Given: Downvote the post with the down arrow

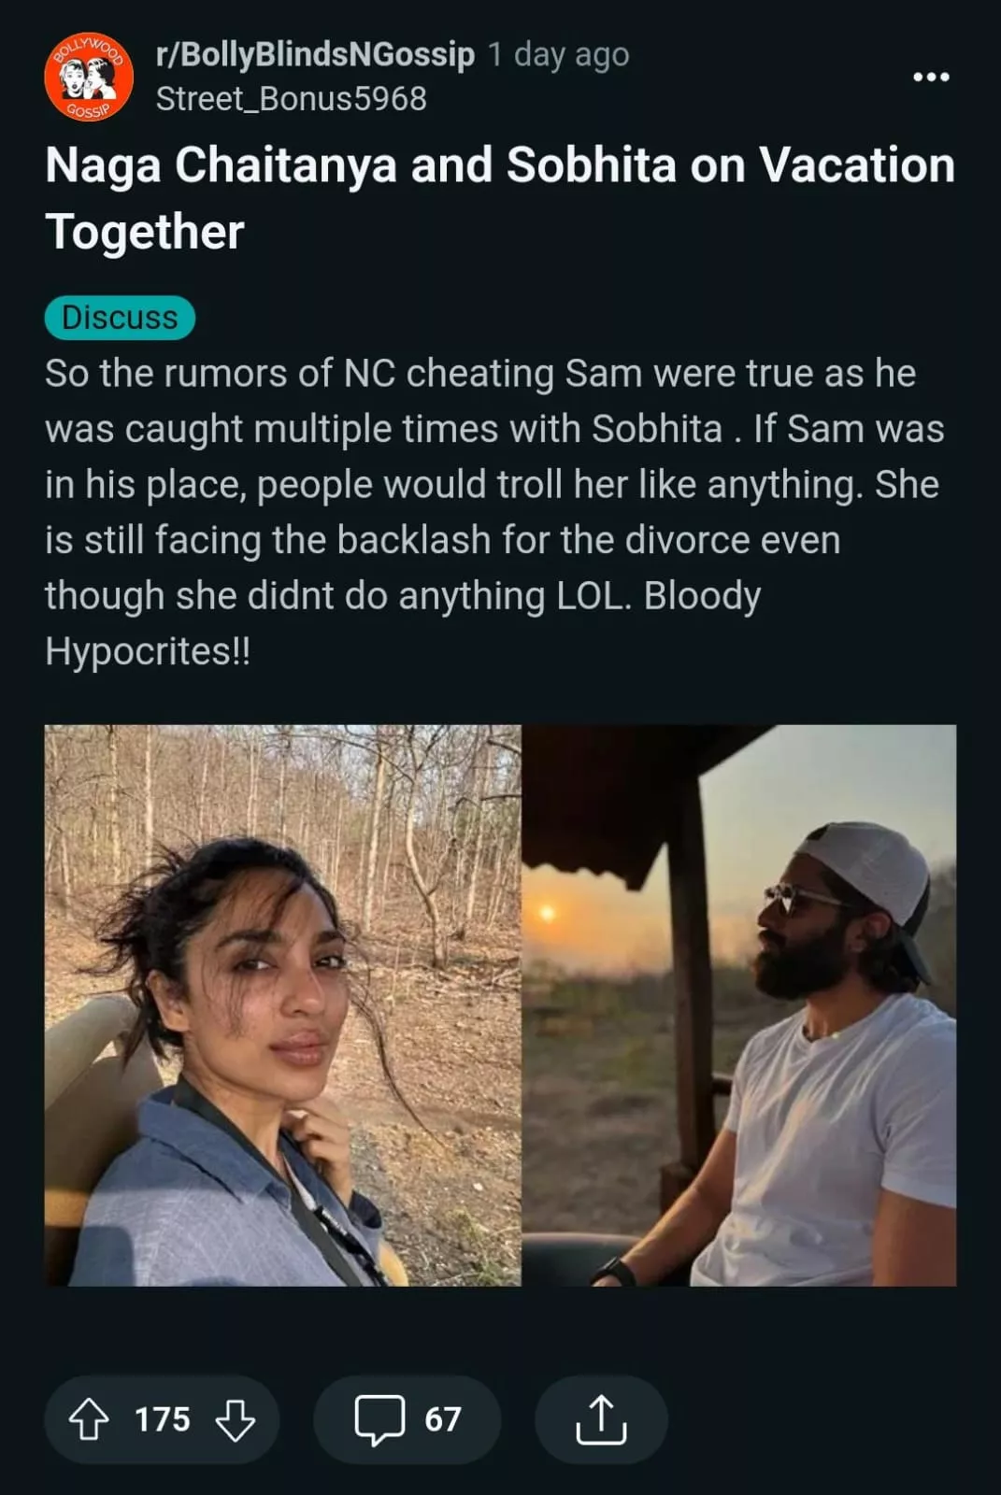Looking at the screenshot, I should [x=235, y=1418].
